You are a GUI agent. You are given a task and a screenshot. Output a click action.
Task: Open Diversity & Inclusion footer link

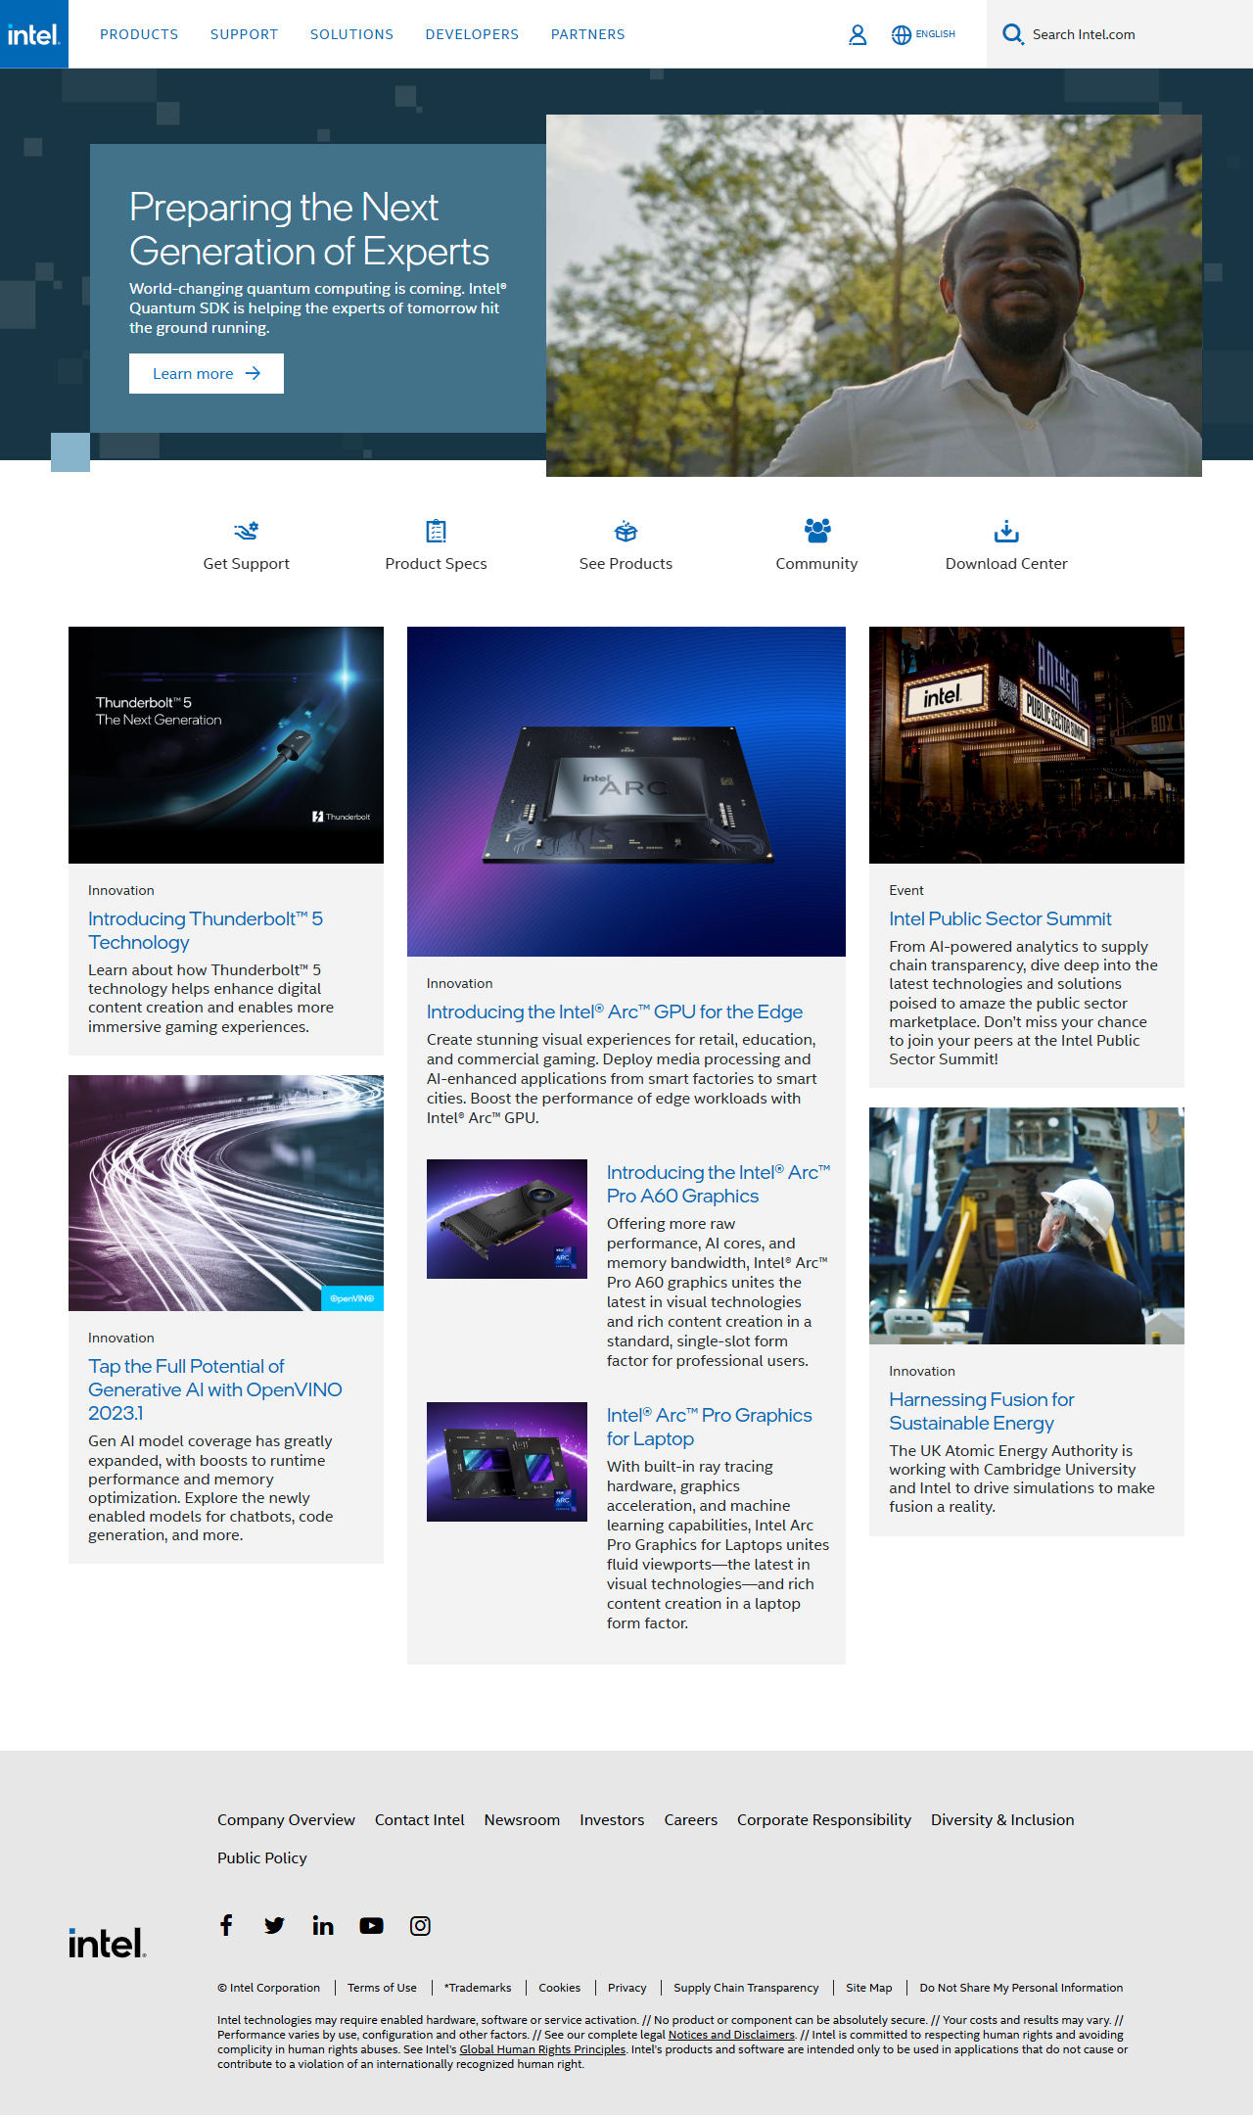click(x=1002, y=1819)
